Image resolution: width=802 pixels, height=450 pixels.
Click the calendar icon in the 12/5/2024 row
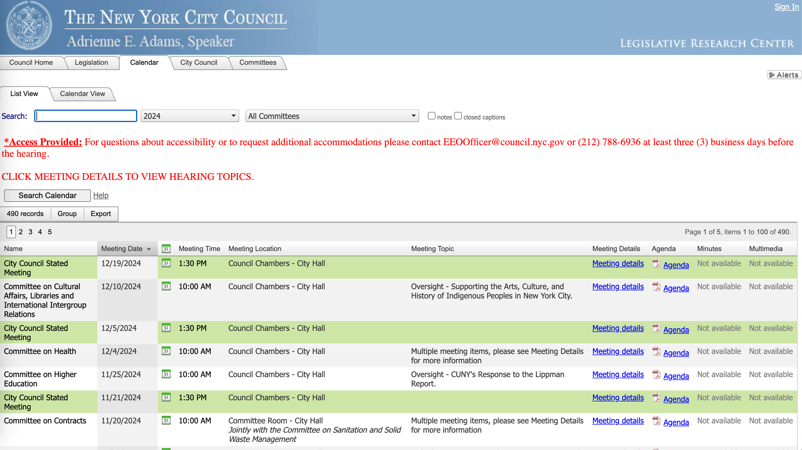pos(166,328)
